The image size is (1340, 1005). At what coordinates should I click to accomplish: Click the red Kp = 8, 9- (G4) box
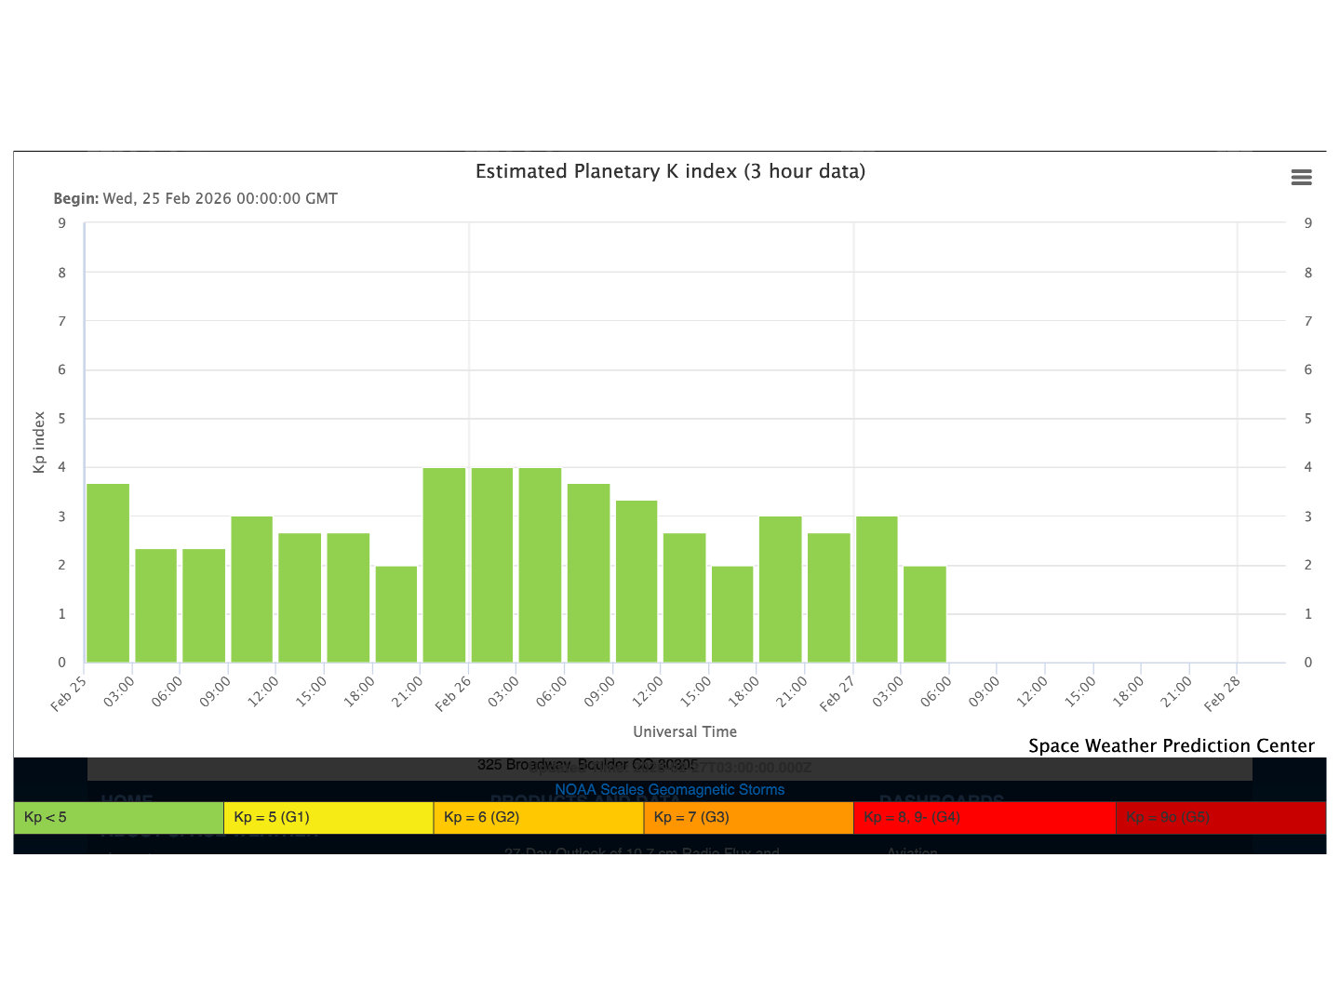[x=984, y=817]
